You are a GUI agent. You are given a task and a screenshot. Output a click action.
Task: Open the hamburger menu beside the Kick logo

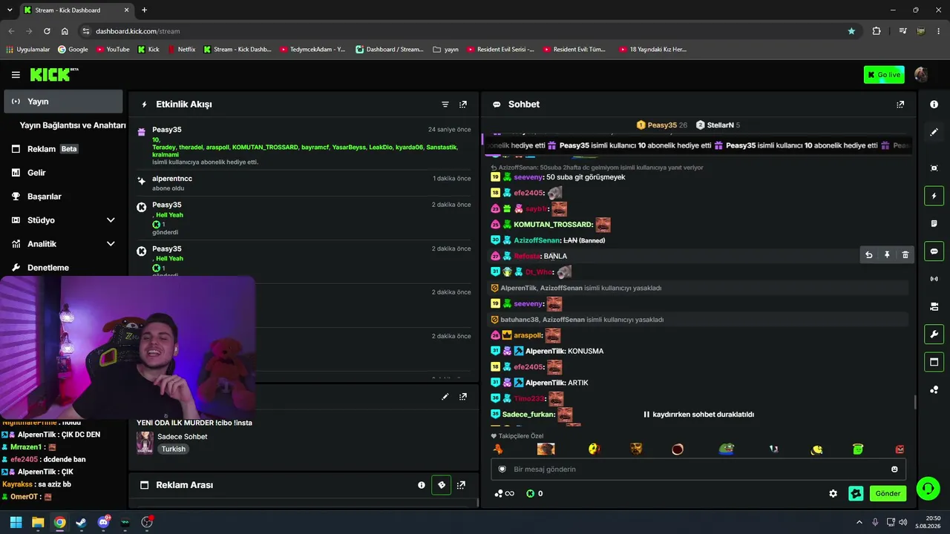click(x=16, y=75)
